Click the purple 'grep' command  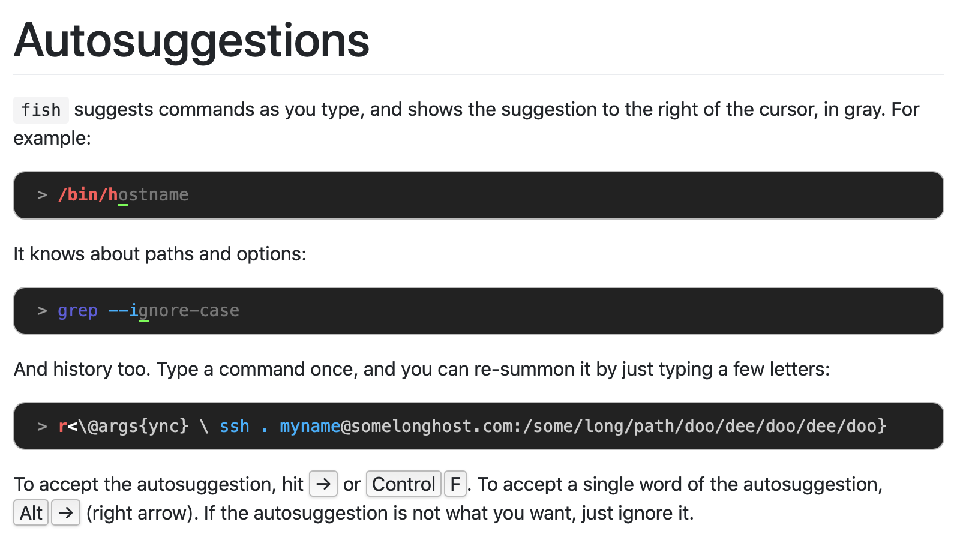tap(77, 311)
